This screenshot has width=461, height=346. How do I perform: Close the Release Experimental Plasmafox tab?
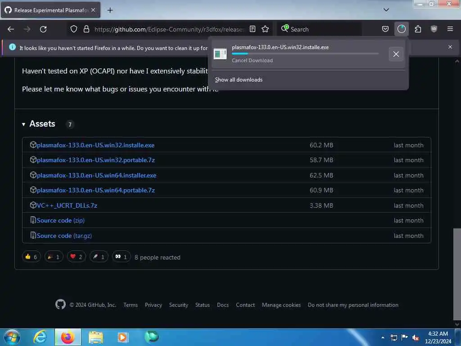pos(93,10)
